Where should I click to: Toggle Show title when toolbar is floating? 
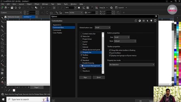pyautogui.click(x=110, y=50)
